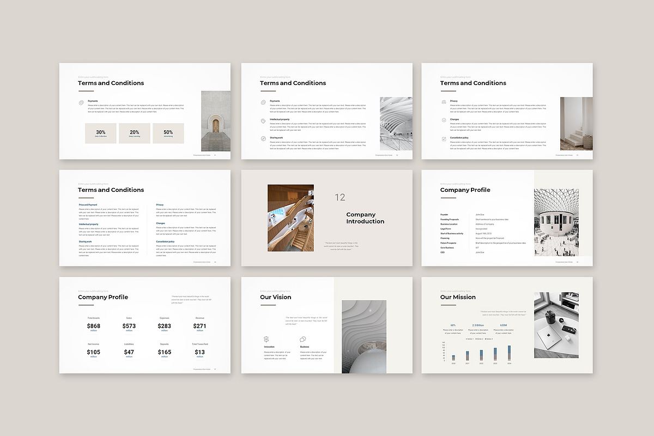
Task: Select the wavy ceiling photo in Our Vision
Action: tap(364, 337)
